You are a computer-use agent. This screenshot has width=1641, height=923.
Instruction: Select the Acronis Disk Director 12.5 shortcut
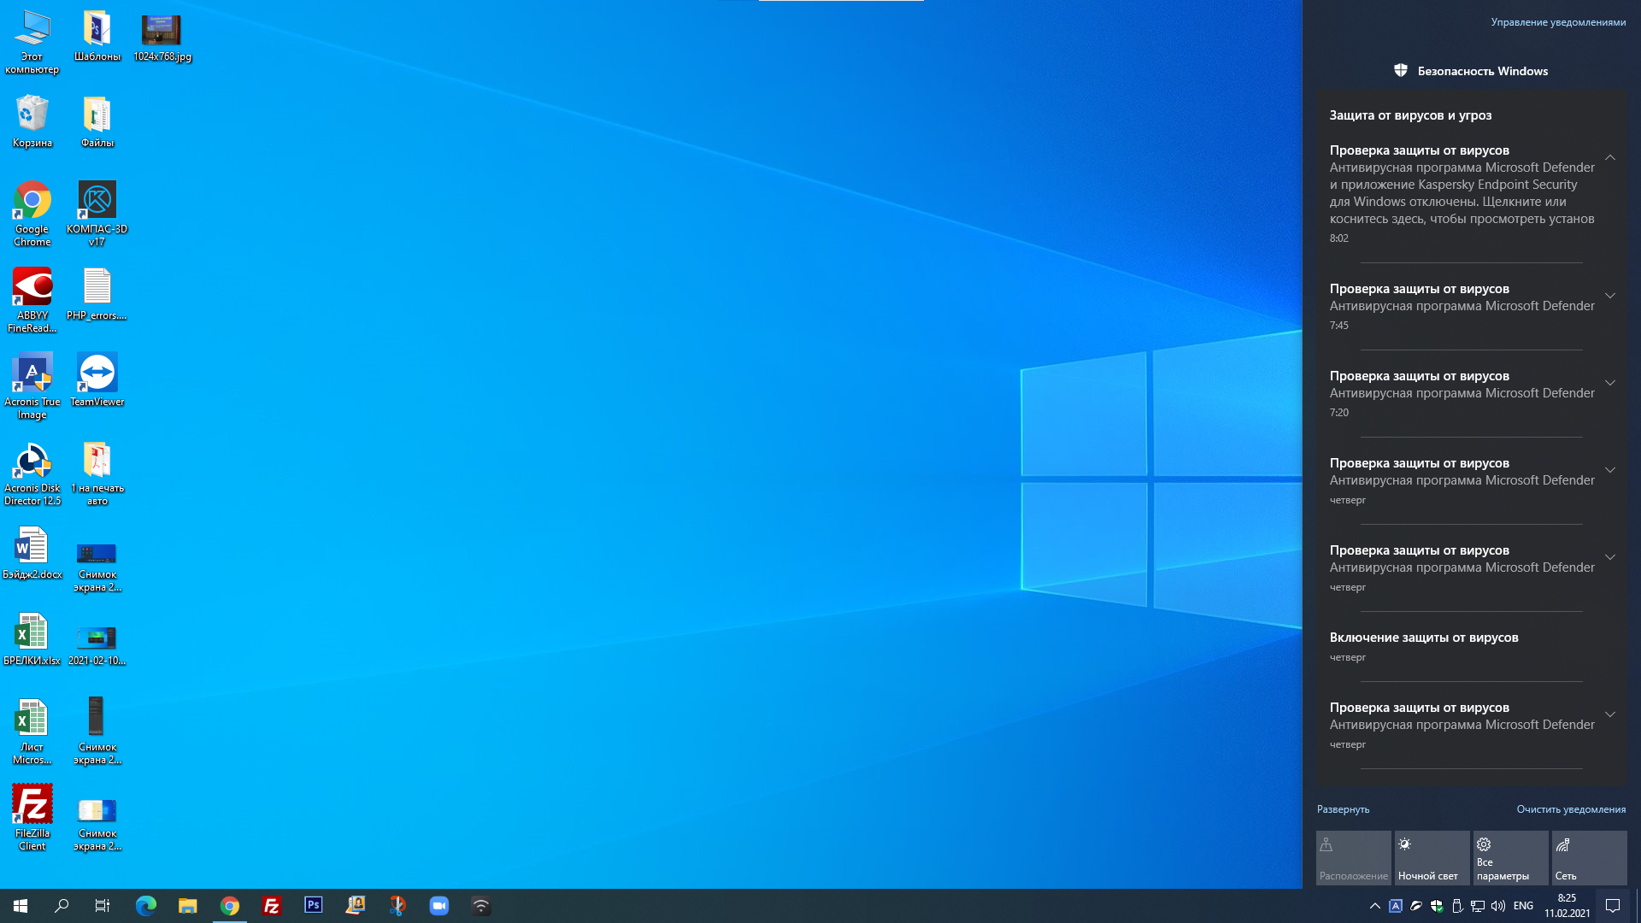tap(32, 474)
